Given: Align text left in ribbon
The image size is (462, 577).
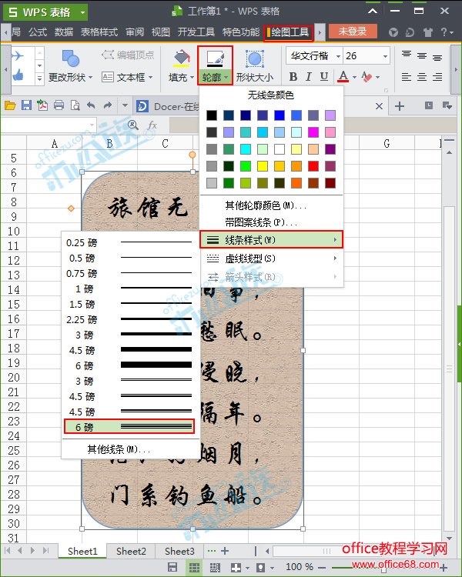Looking at the screenshot, I should (x=407, y=77).
